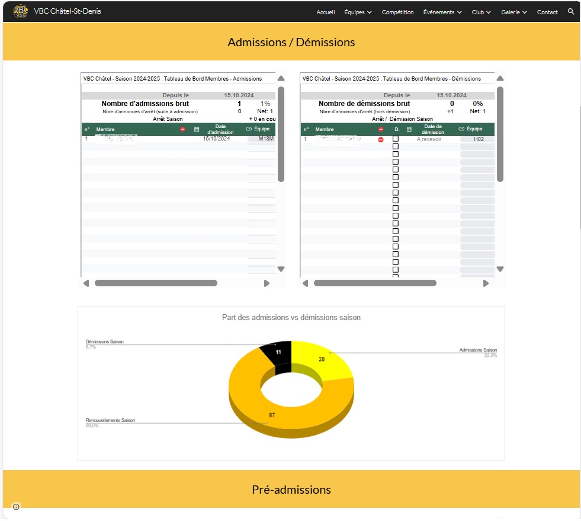Image resolution: width=581 pixels, height=521 pixels.
Task: Click calendar icon in Admissions table header
Action: [197, 129]
